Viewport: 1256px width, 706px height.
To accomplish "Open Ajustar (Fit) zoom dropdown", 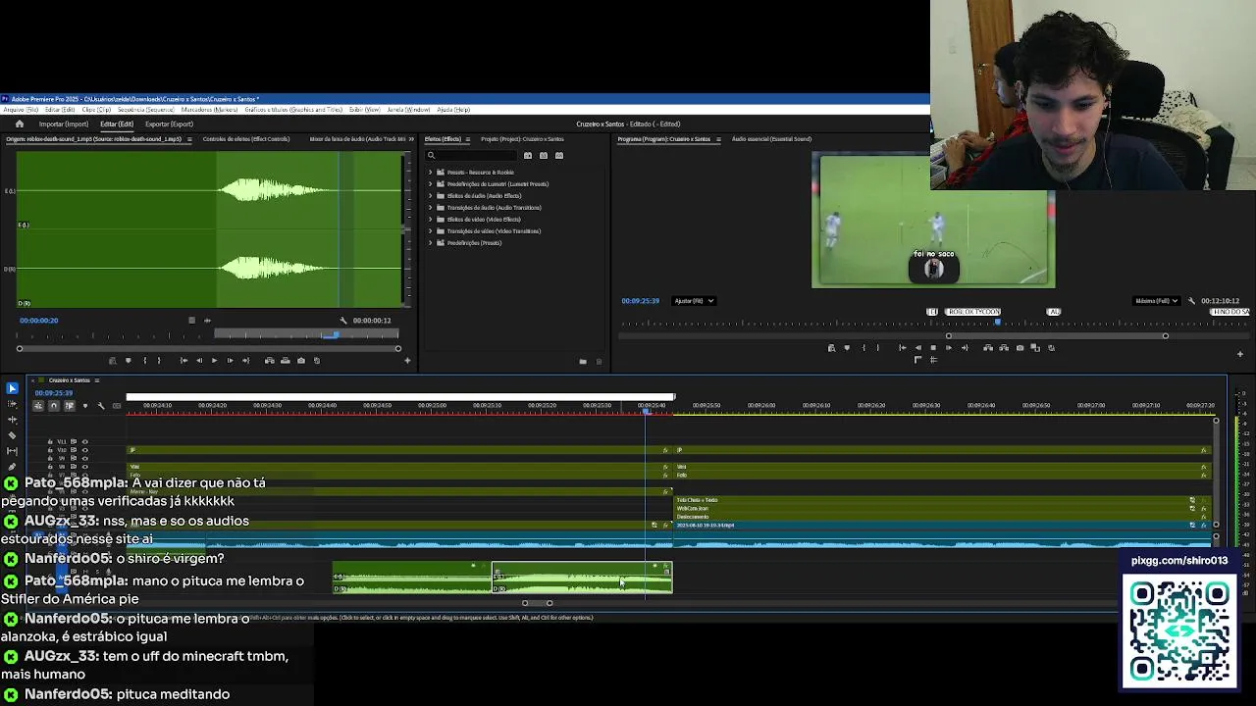I will tap(694, 301).
